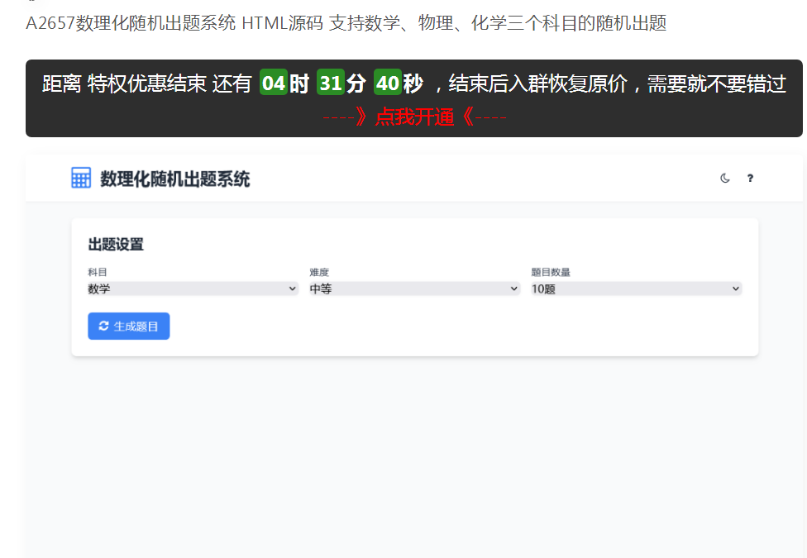The width and height of the screenshot is (807, 558).
Task: Click the 距离 特权优惠结束 banner text
Action: [x=124, y=83]
